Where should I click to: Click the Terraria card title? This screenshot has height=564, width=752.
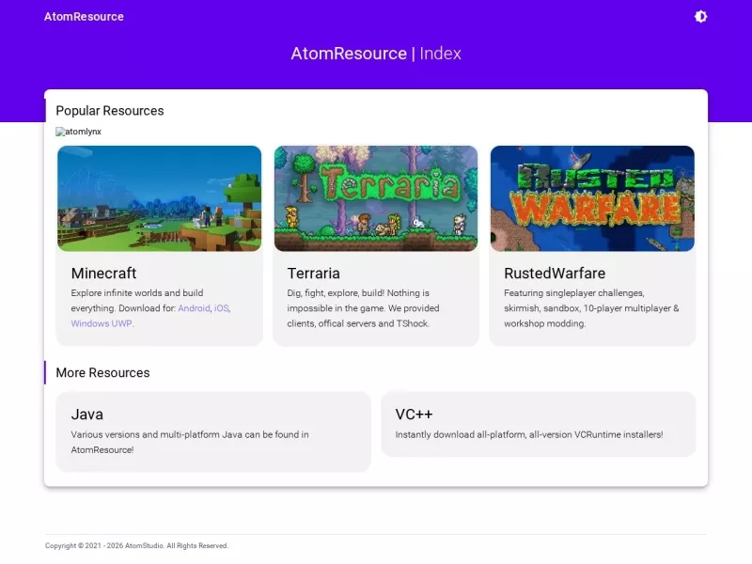[314, 273]
